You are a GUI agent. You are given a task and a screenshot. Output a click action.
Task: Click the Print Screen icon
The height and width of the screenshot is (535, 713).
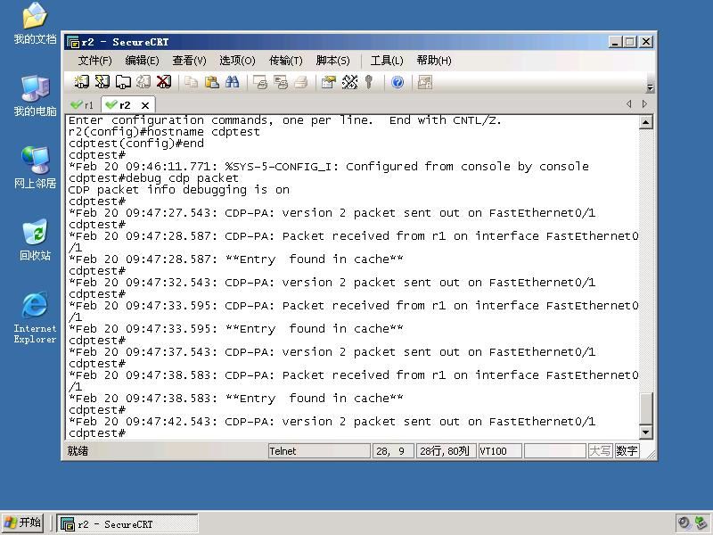(x=260, y=82)
